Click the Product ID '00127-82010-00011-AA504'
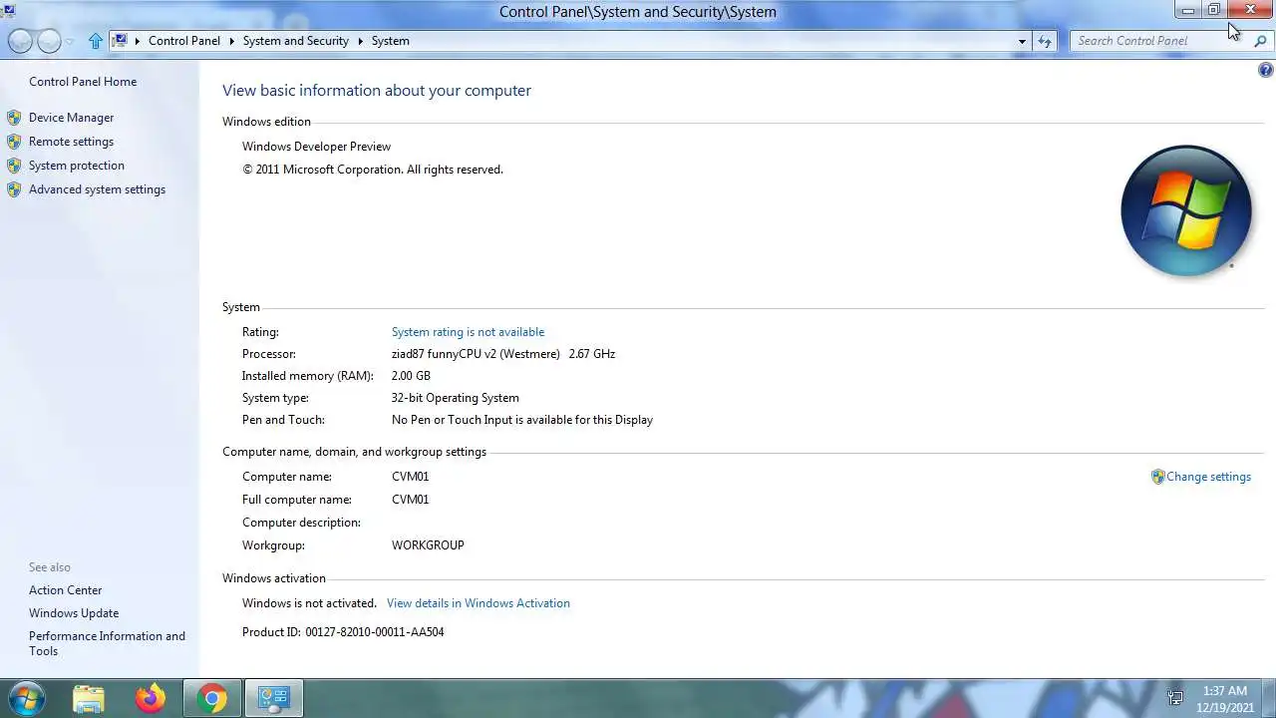The height and width of the screenshot is (718, 1276). pos(375,632)
